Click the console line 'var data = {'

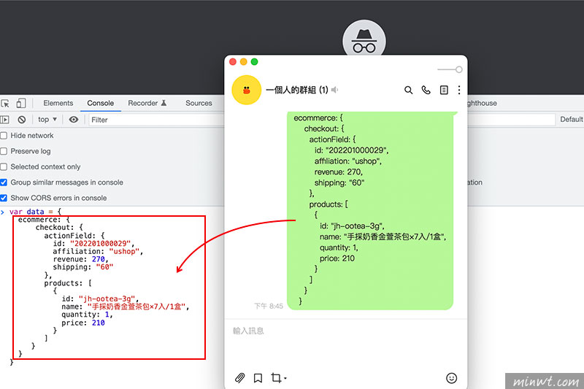(35, 212)
